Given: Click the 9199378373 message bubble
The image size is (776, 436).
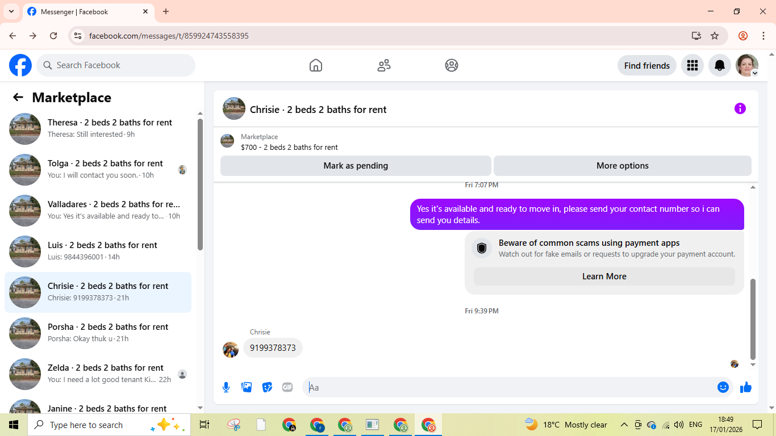Looking at the screenshot, I should coord(273,348).
